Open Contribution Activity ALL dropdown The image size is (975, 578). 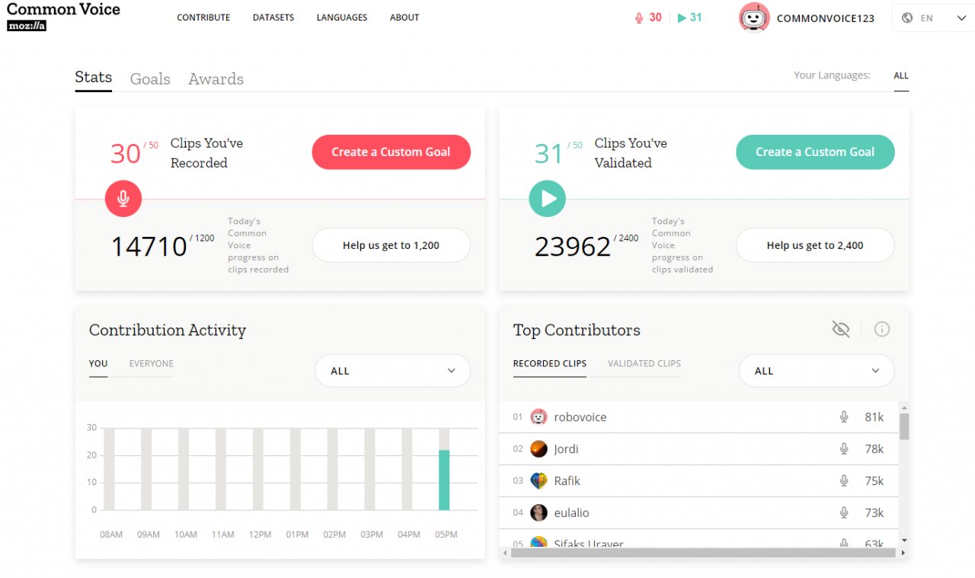click(392, 371)
